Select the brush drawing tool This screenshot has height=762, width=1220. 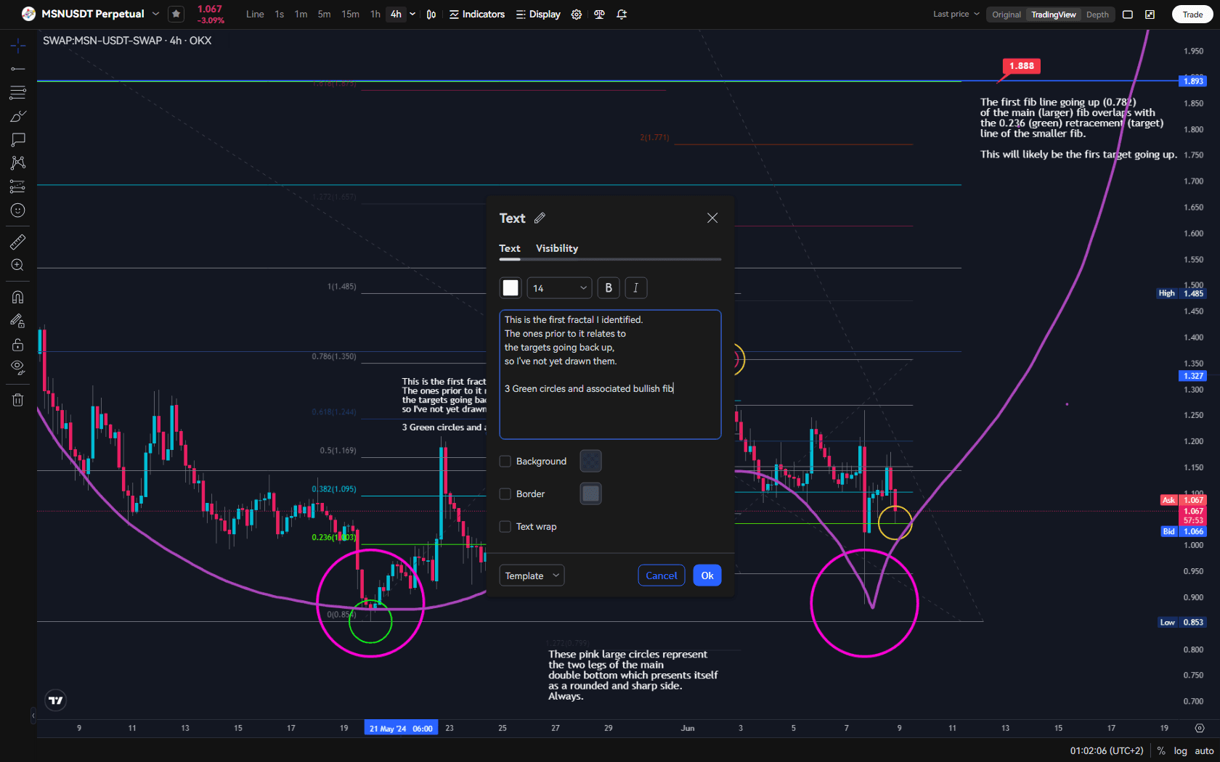pyautogui.click(x=18, y=116)
